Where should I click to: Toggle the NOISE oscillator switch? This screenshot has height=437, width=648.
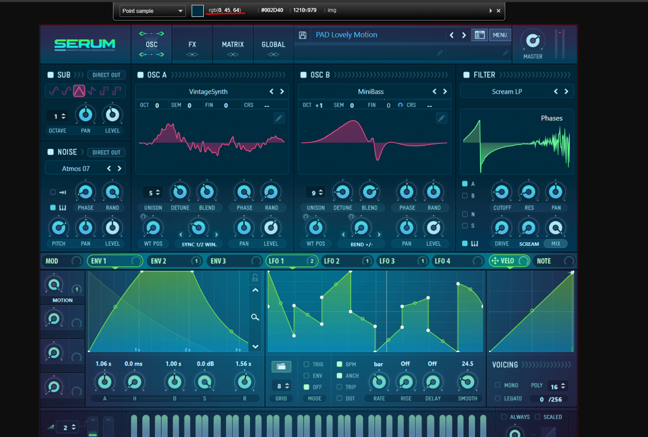click(51, 152)
